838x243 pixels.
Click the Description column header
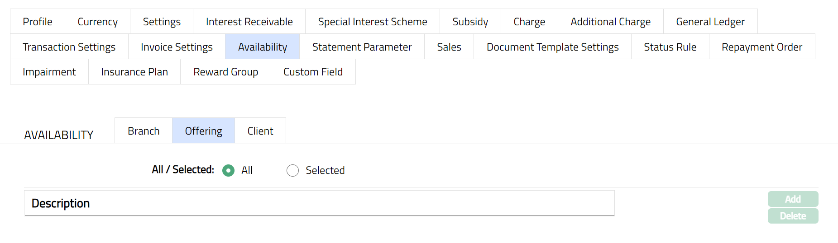click(x=61, y=204)
